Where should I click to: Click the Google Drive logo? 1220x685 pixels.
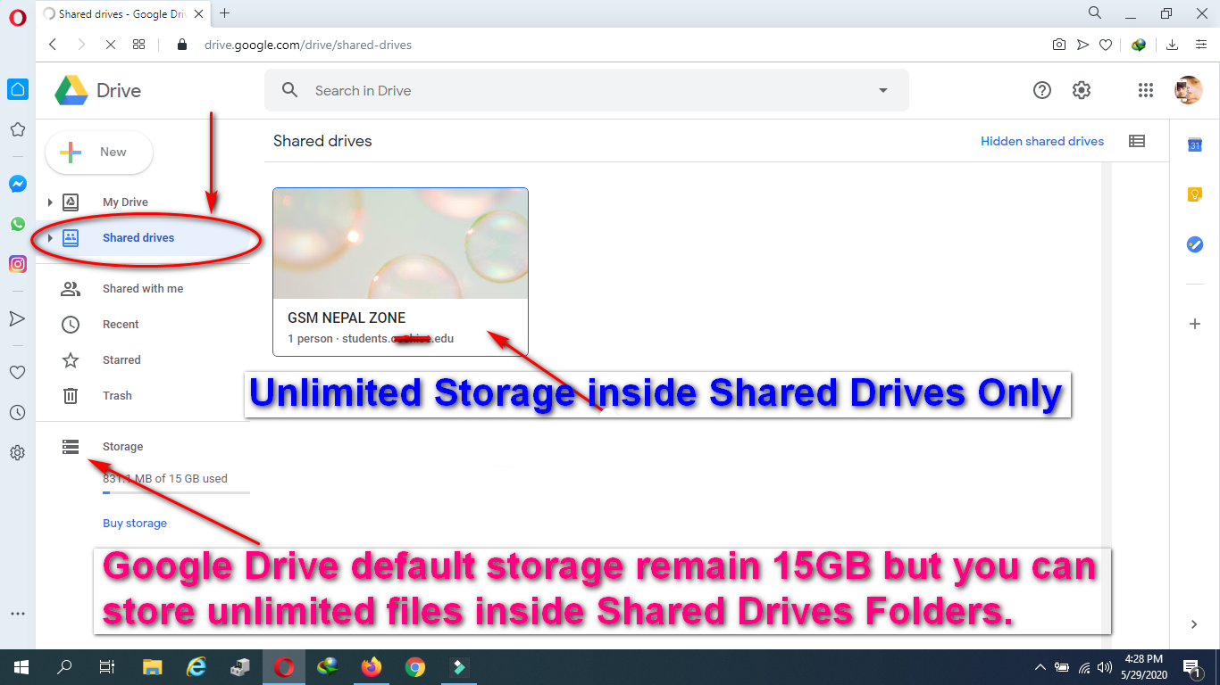tap(71, 90)
